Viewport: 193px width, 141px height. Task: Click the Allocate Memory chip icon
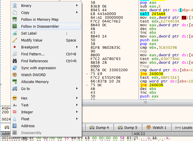click(x=15, y=82)
